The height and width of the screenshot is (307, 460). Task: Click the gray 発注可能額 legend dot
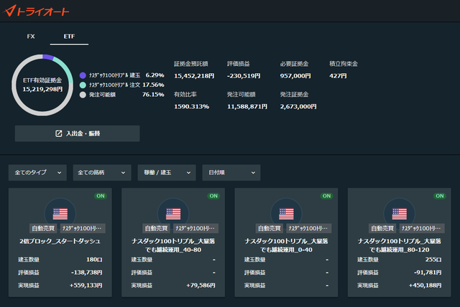83,95
